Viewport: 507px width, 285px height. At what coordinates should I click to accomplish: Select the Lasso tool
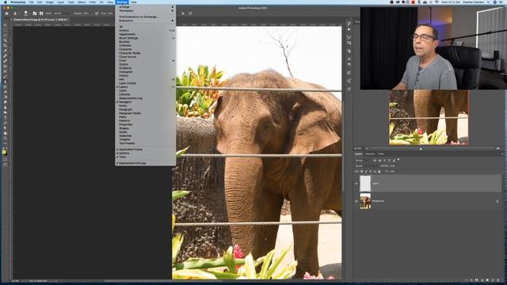(5, 35)
